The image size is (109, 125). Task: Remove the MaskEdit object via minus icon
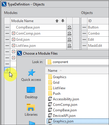(84, 46)
